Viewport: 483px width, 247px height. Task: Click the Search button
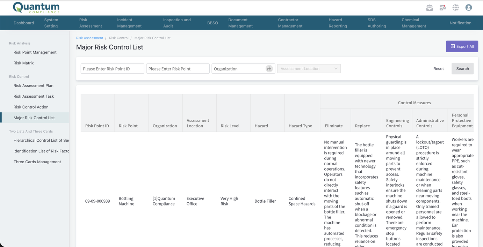462,69
